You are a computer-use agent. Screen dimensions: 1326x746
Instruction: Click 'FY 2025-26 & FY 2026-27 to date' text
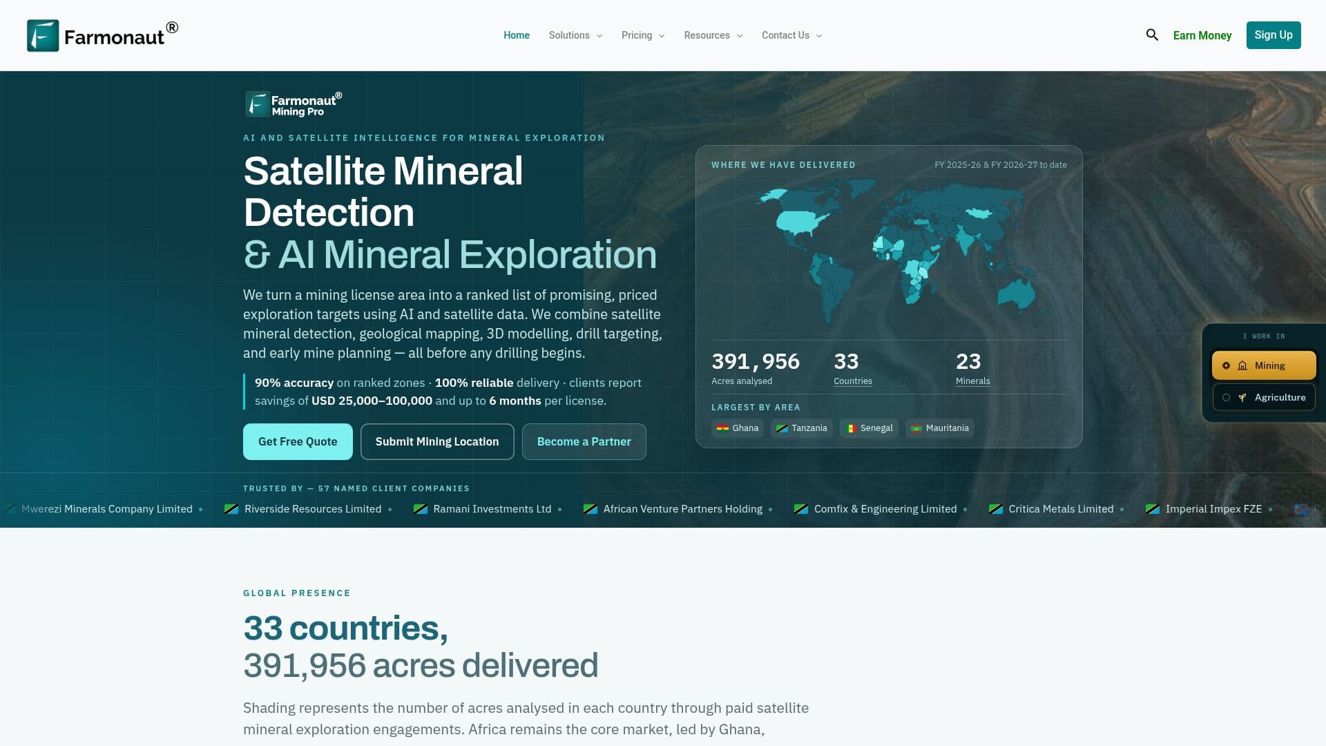point(1001,165)
